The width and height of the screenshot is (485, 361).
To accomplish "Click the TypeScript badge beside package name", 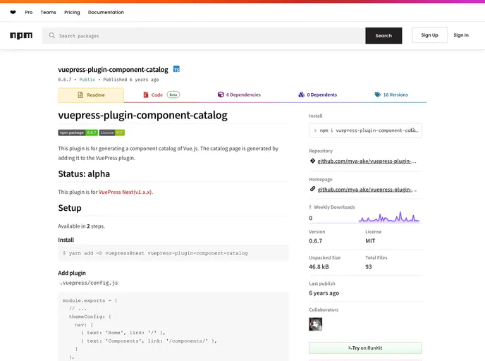I will 176,69.
